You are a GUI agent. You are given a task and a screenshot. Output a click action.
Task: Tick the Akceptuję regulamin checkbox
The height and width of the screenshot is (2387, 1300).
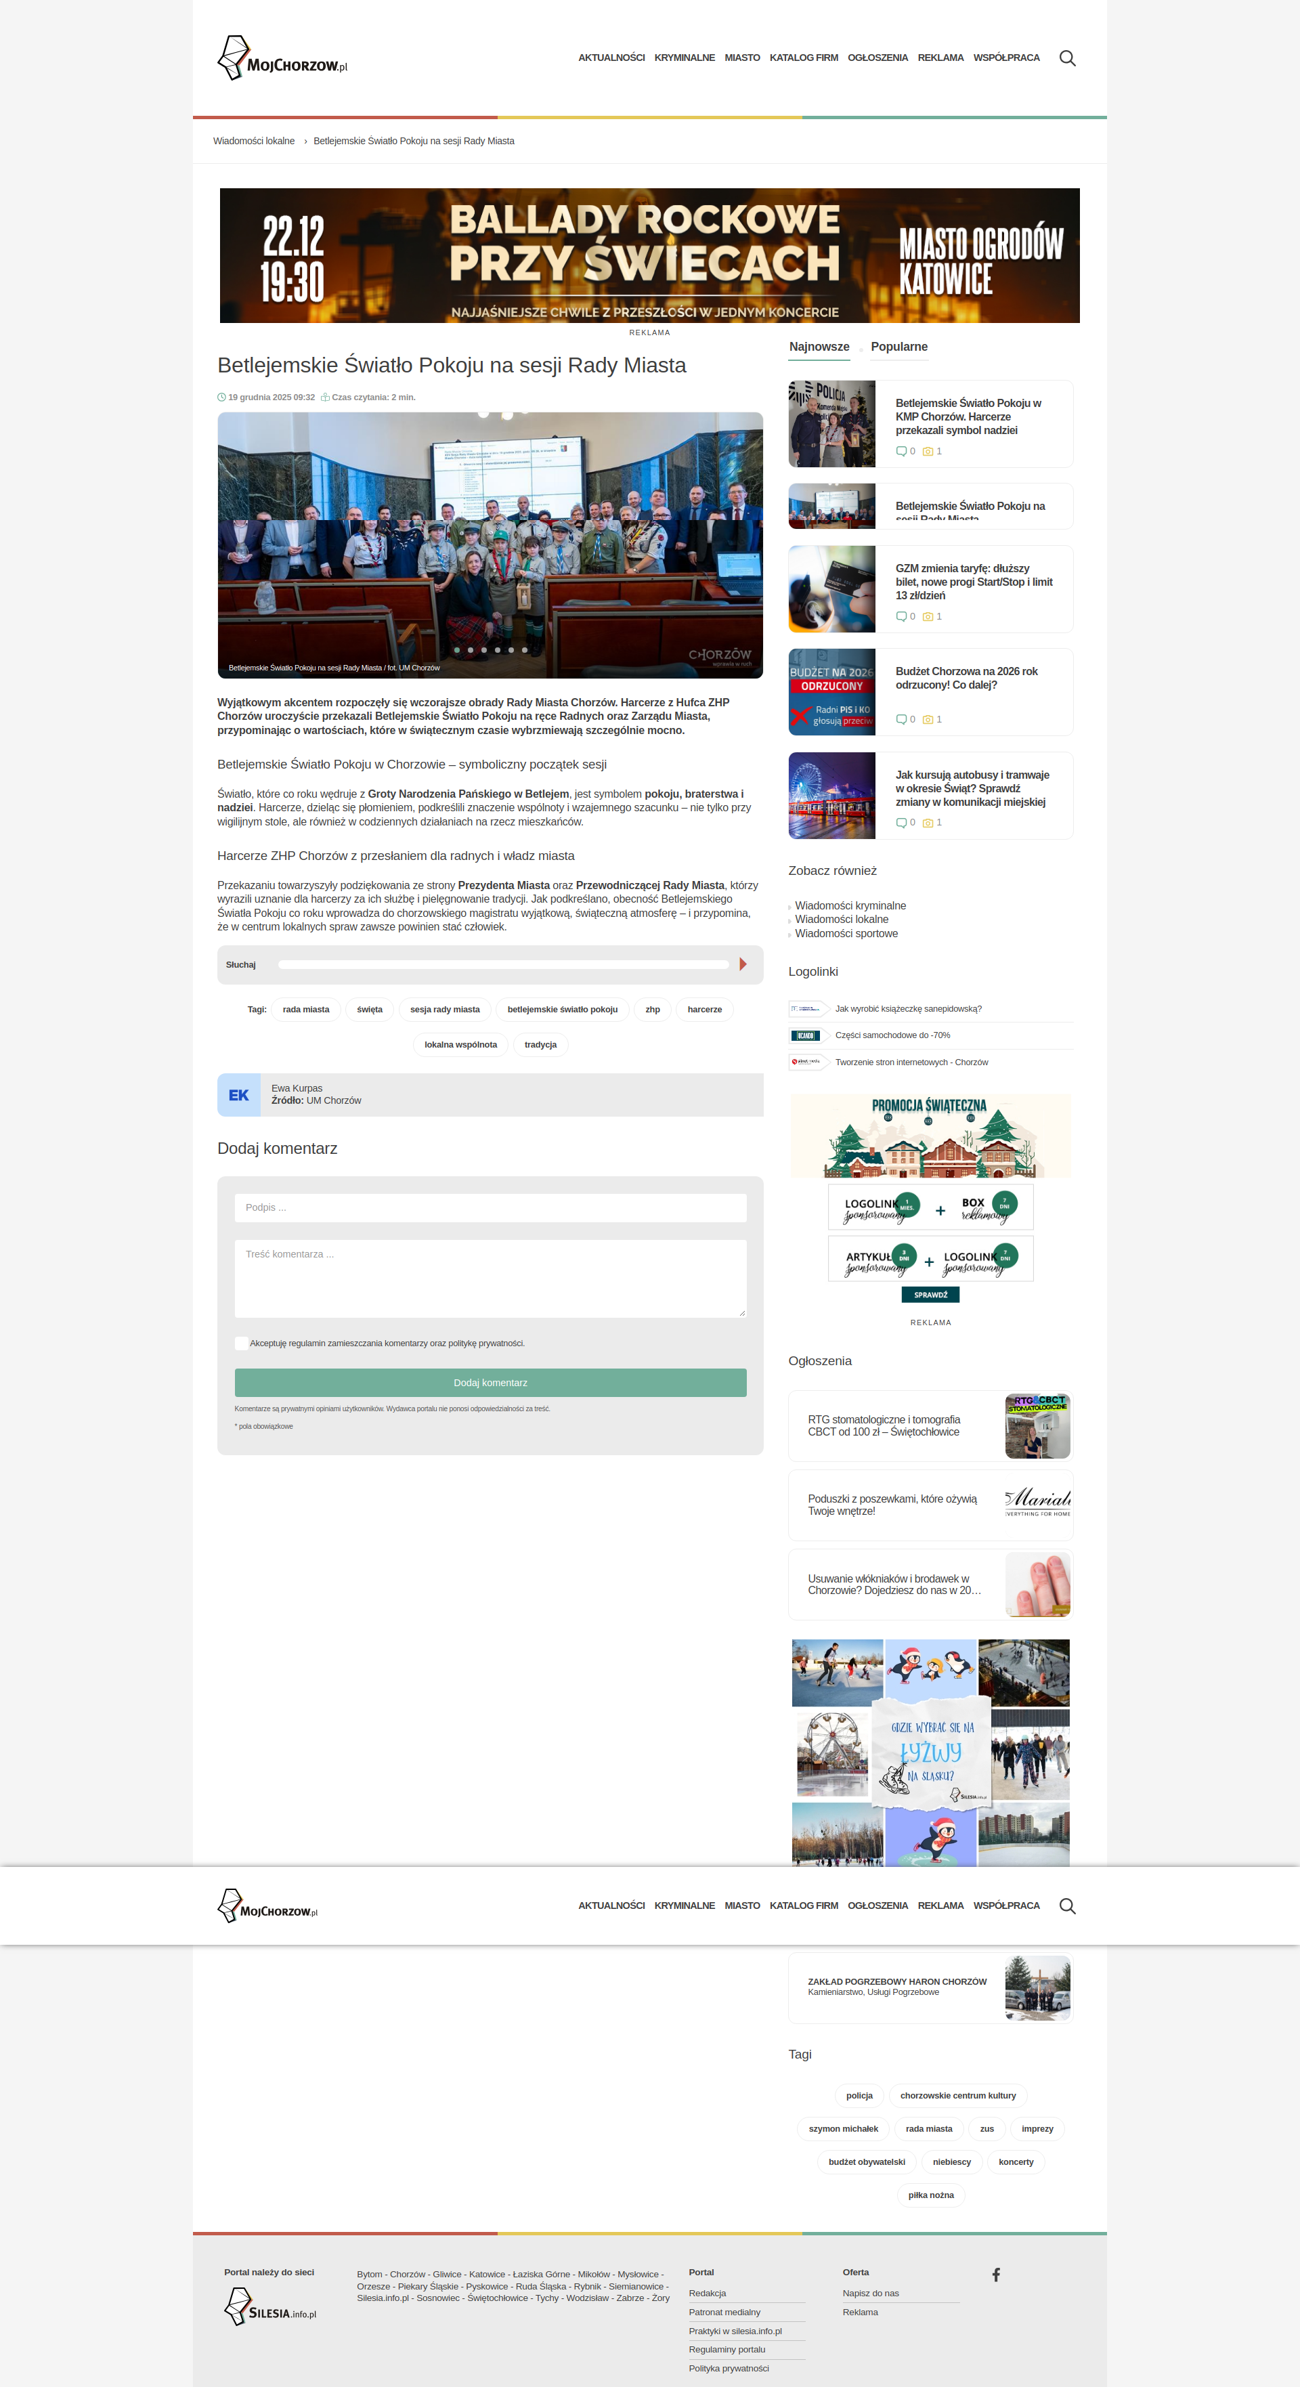(241, 1343)
